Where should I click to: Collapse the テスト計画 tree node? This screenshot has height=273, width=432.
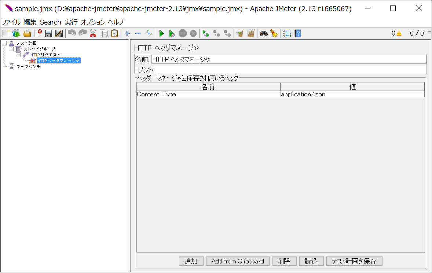pyautogui.click(x=4, y=43)
